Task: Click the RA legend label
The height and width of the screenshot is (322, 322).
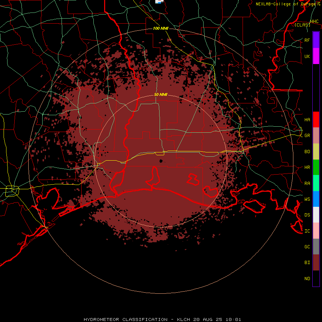Action: pos(307,183)
